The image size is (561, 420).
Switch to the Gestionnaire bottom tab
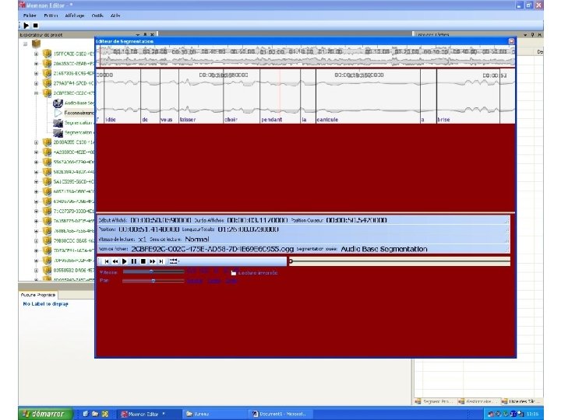pos(478,401)
